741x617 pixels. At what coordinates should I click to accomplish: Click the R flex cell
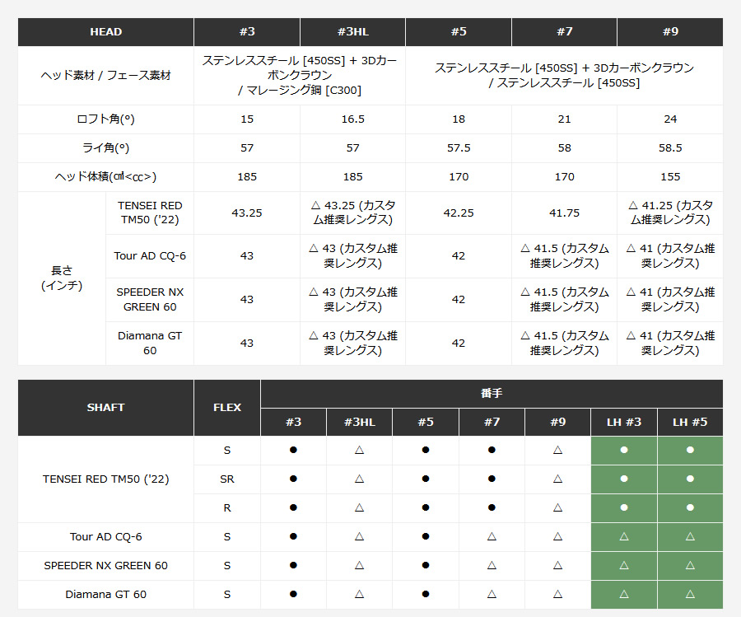[x=227, y=507]
